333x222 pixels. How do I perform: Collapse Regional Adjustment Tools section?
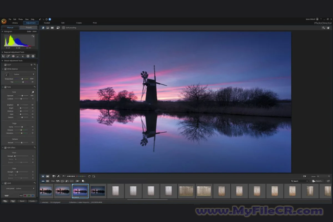(2, 52)
